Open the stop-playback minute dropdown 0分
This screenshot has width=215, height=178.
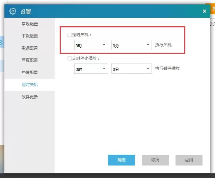[132, 69]
